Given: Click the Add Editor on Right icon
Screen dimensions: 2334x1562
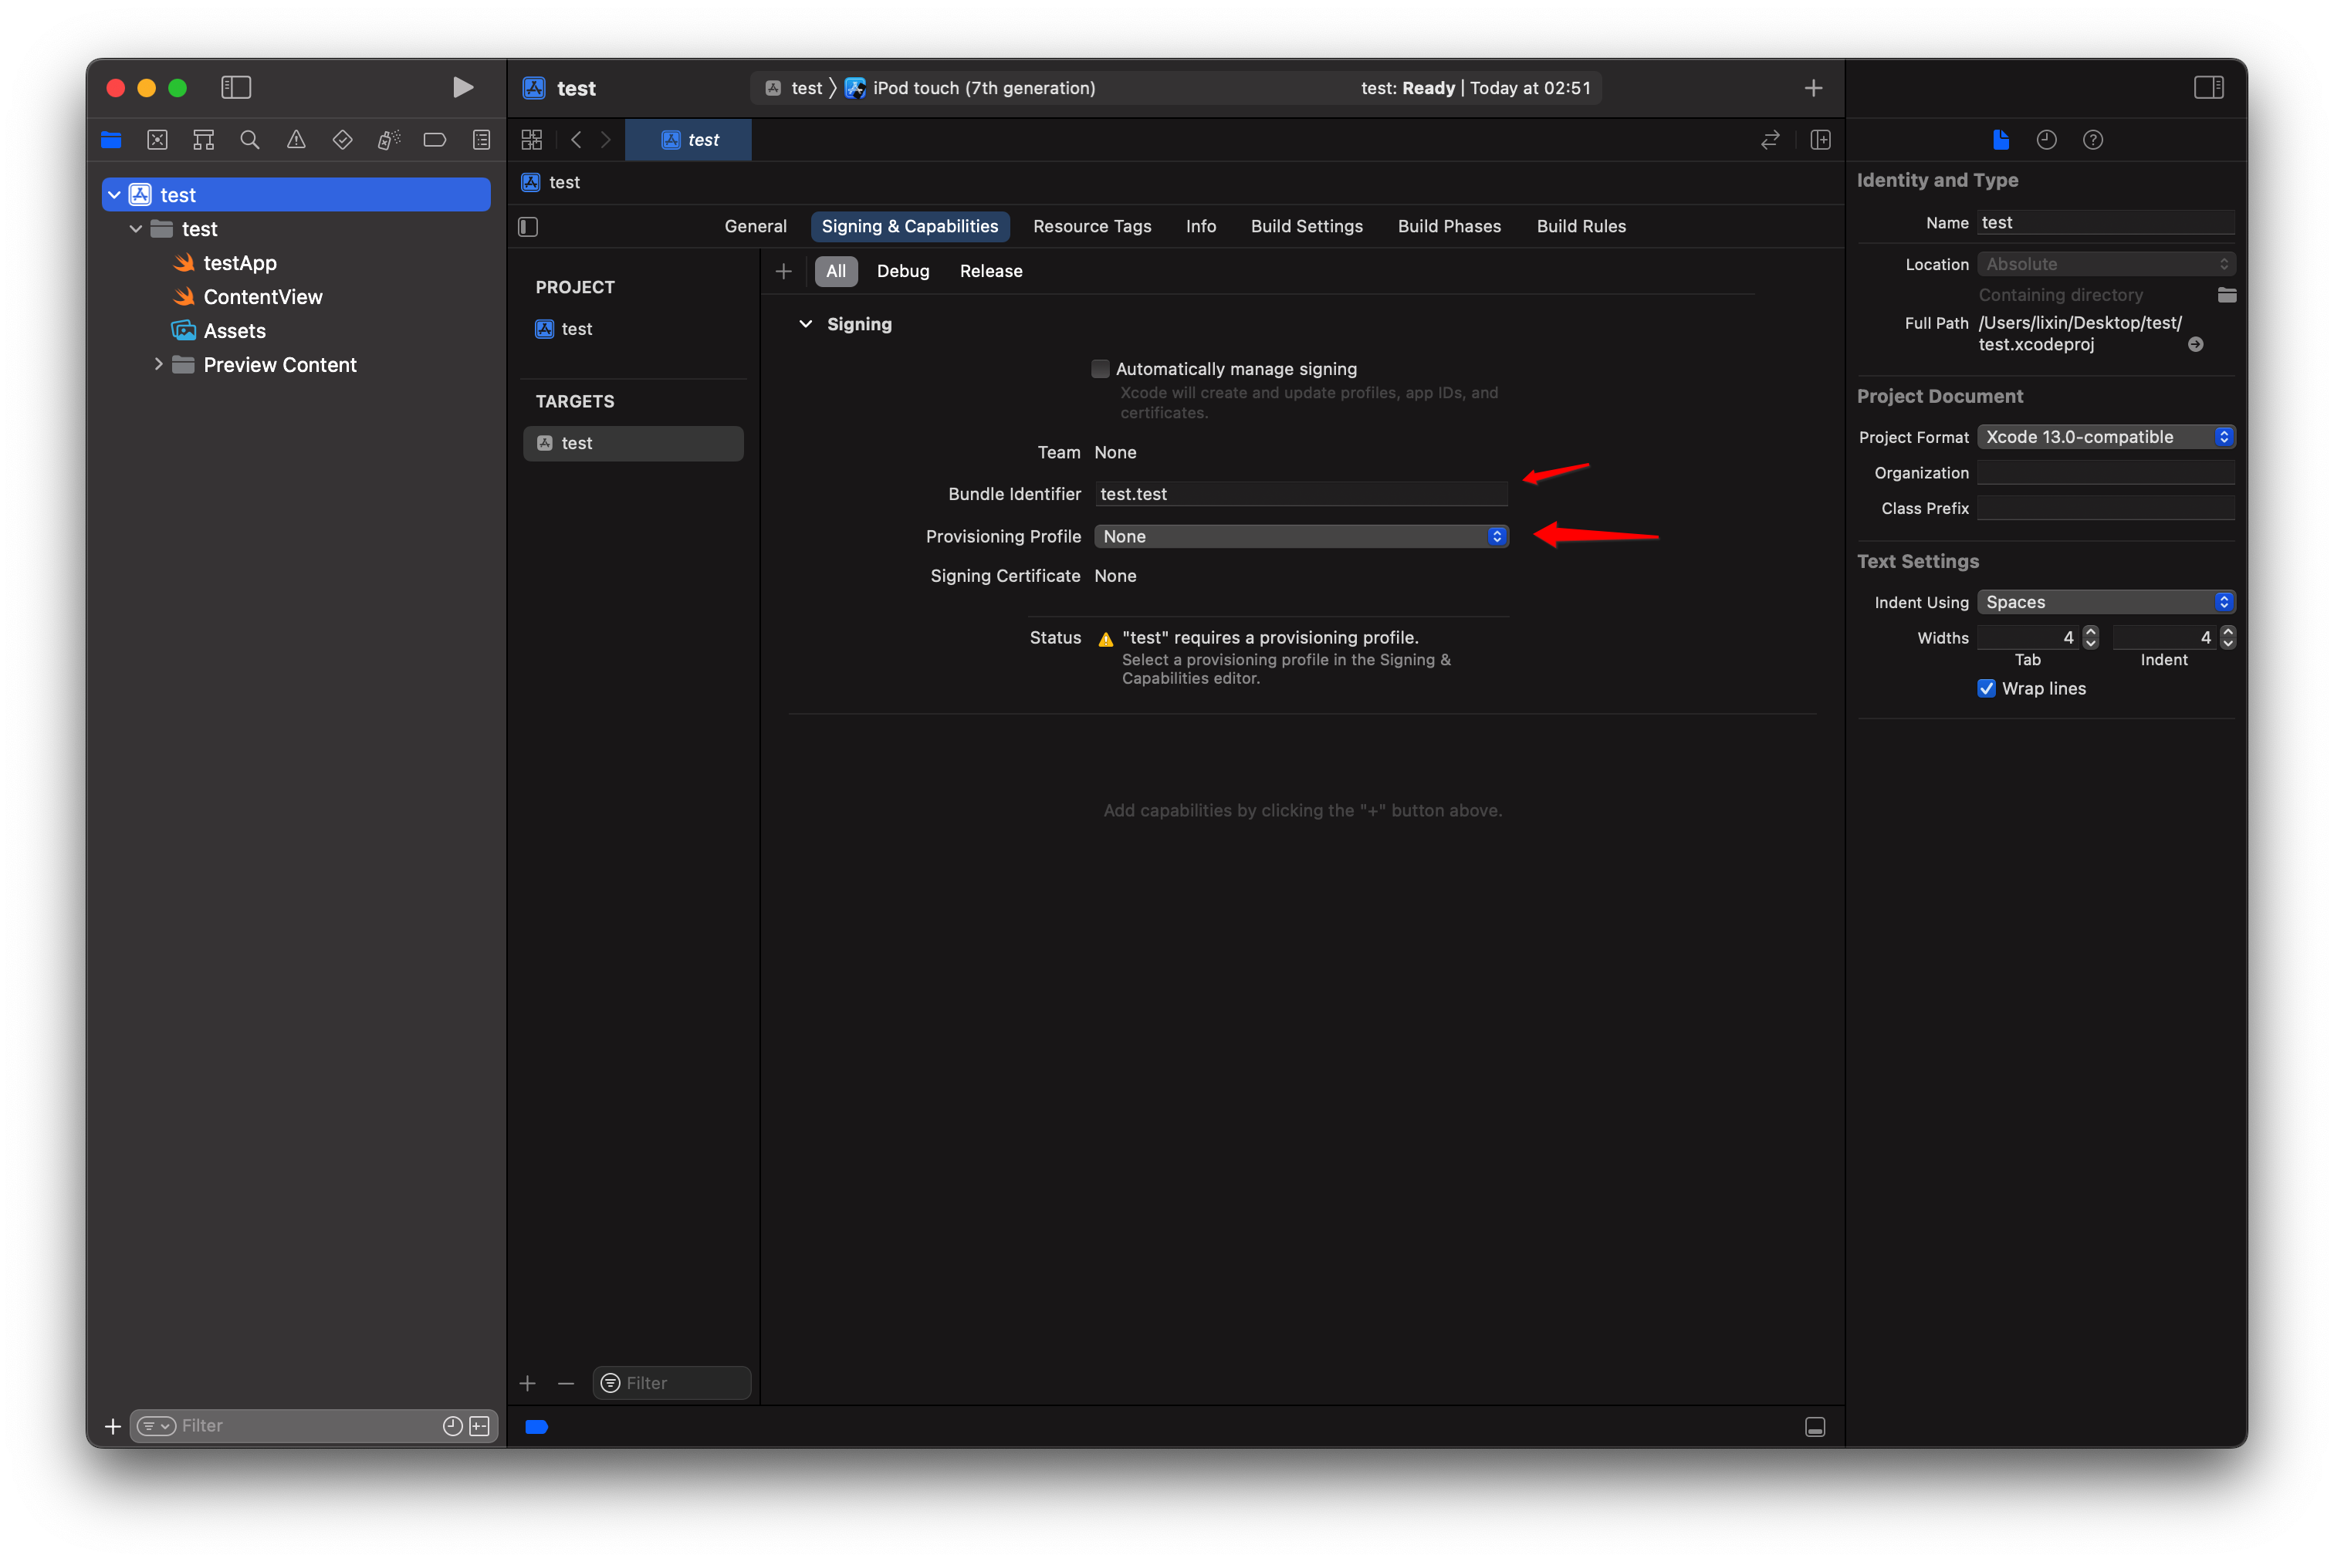Looking at the screenshot, I should click(x=1820, y=140).
